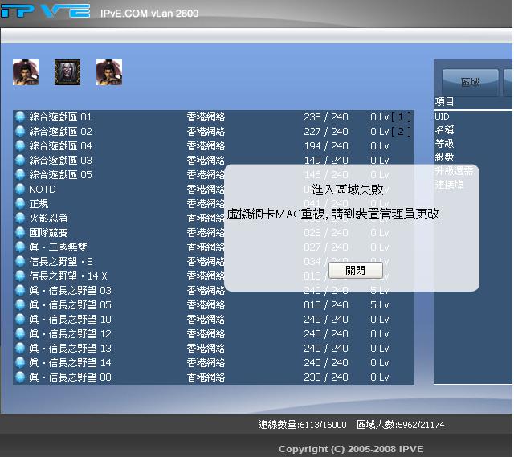514x457 pixels.
Task: Select room name 綜合遊戲區 04
Action: [60, 146]
